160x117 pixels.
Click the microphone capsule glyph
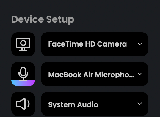pyautogui.click(x=23, y=72)
